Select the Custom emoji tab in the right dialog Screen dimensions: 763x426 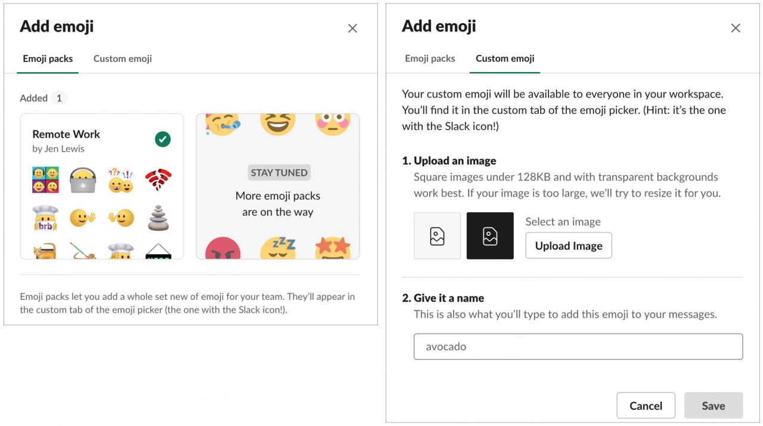[x=505, y=58]
